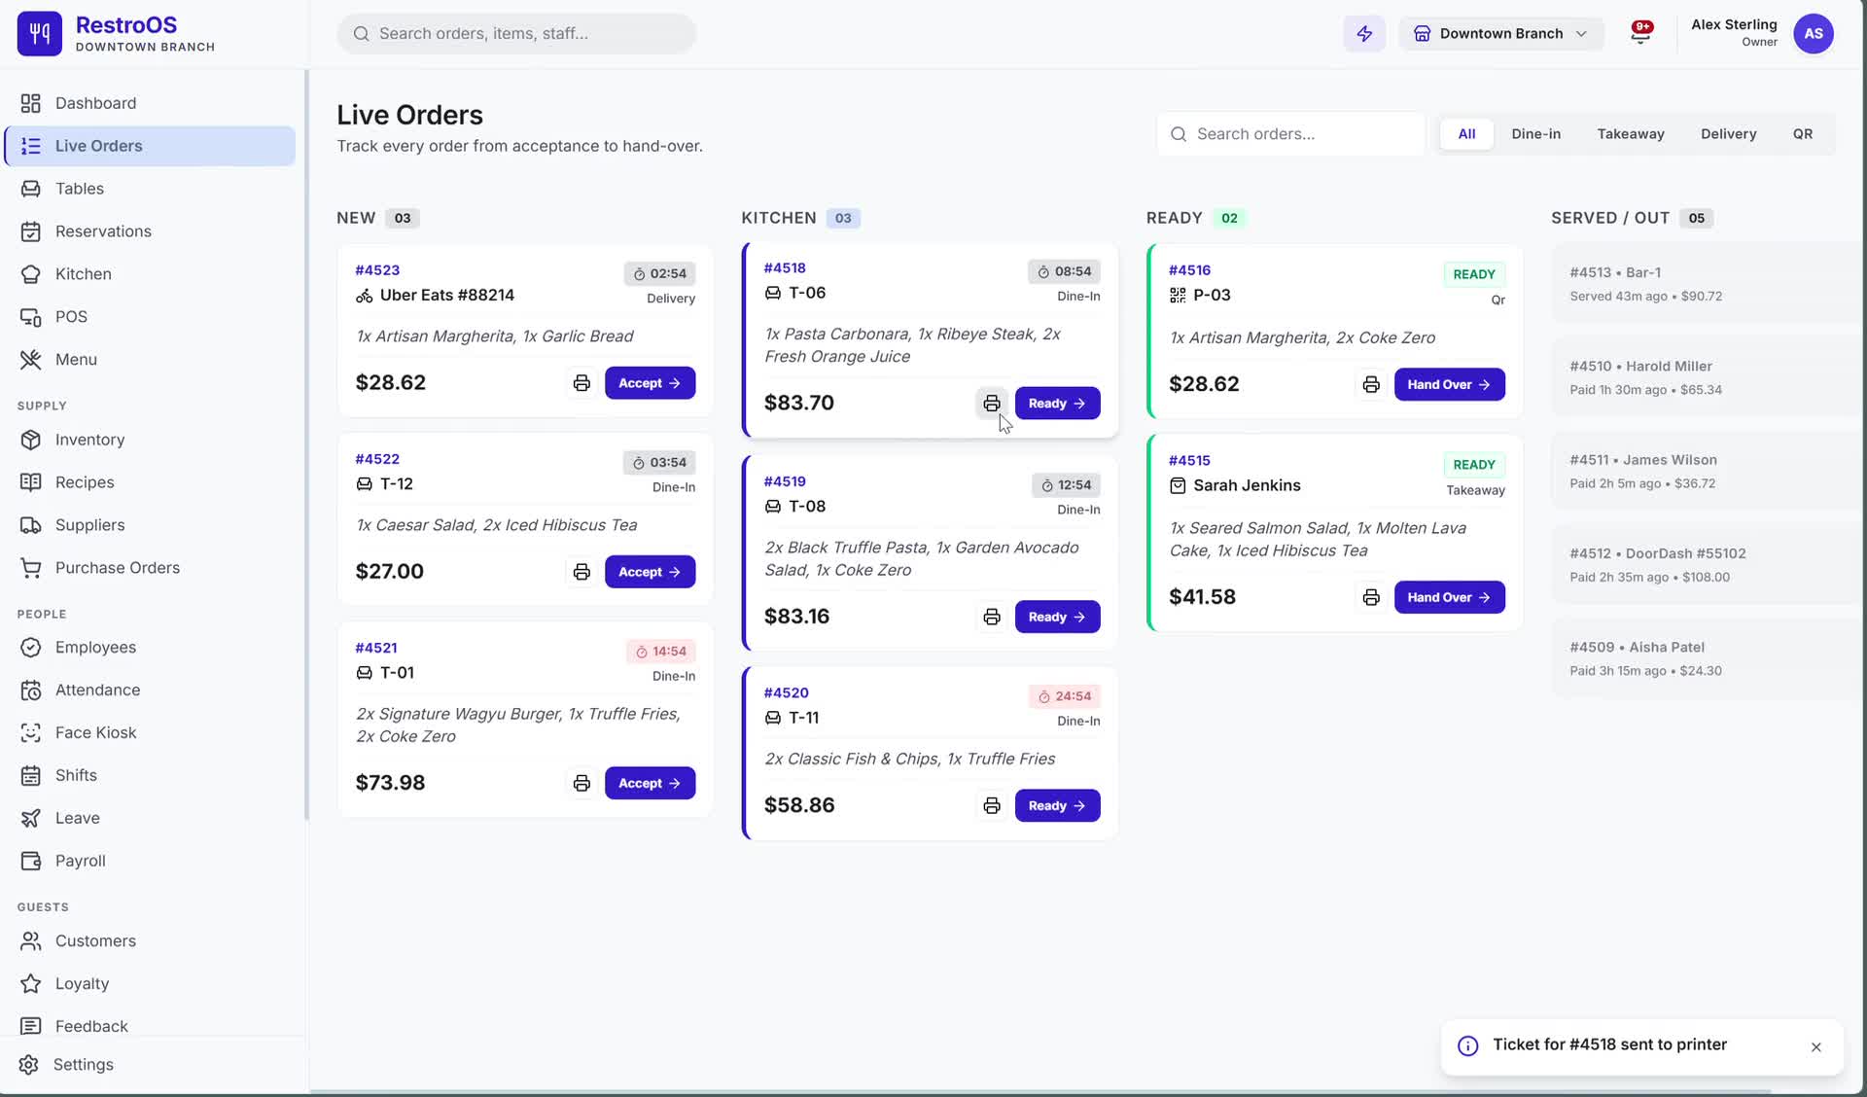The image size is (1867, 1097).
Task: Accept Uber Eats order #4523
Action: (650, 383)
